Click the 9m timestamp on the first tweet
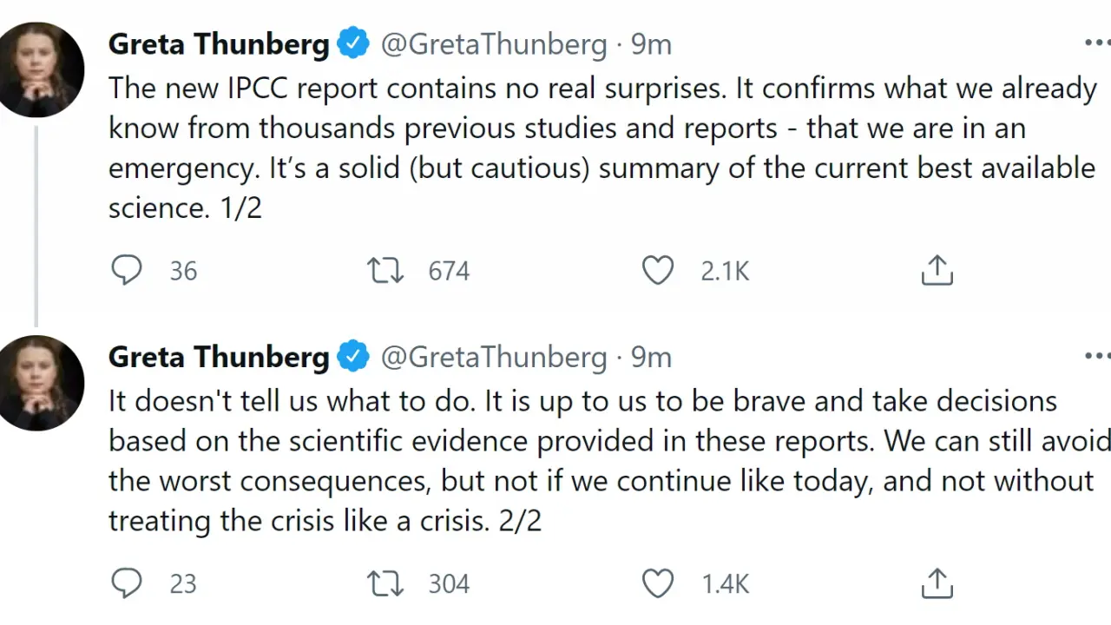This screenshot has width=1111, height=625. click(651, 44)
